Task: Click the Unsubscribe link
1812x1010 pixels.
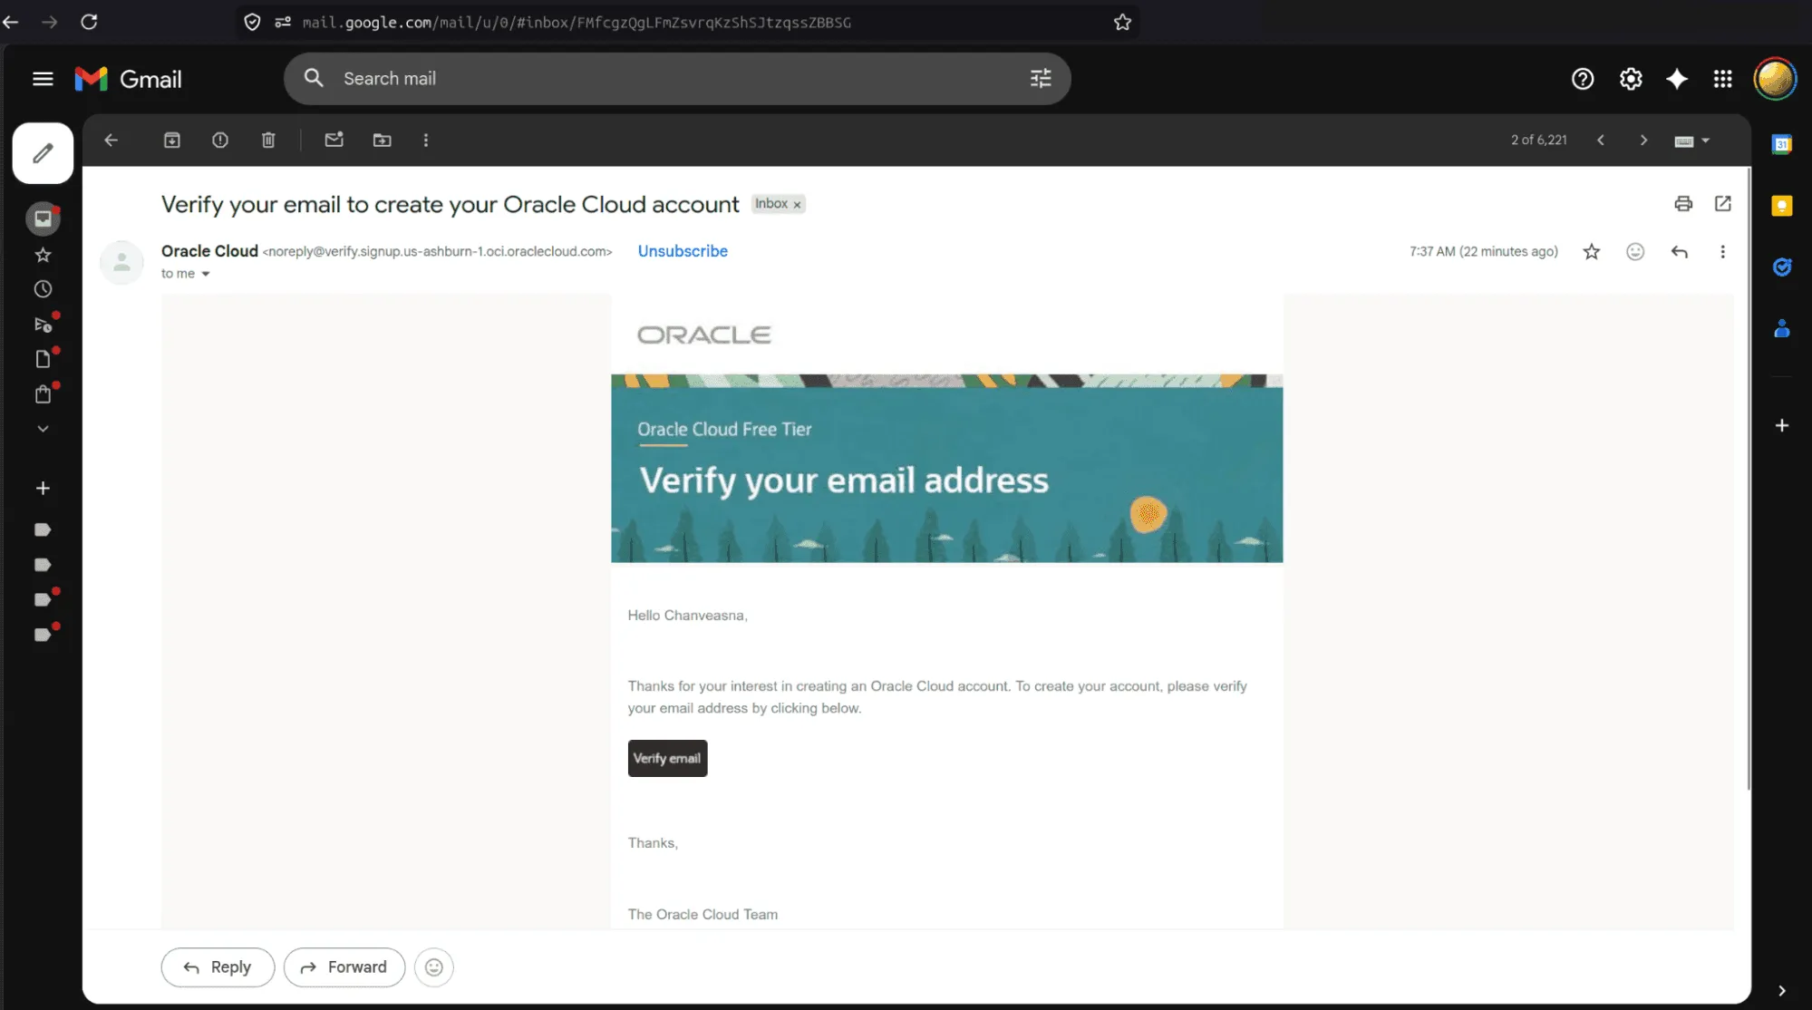Action: 683,251
